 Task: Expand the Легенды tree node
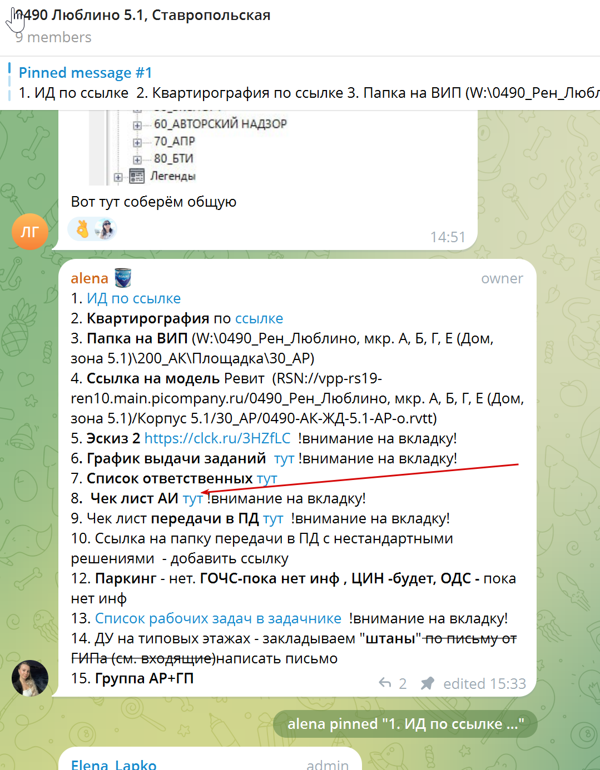118,177
